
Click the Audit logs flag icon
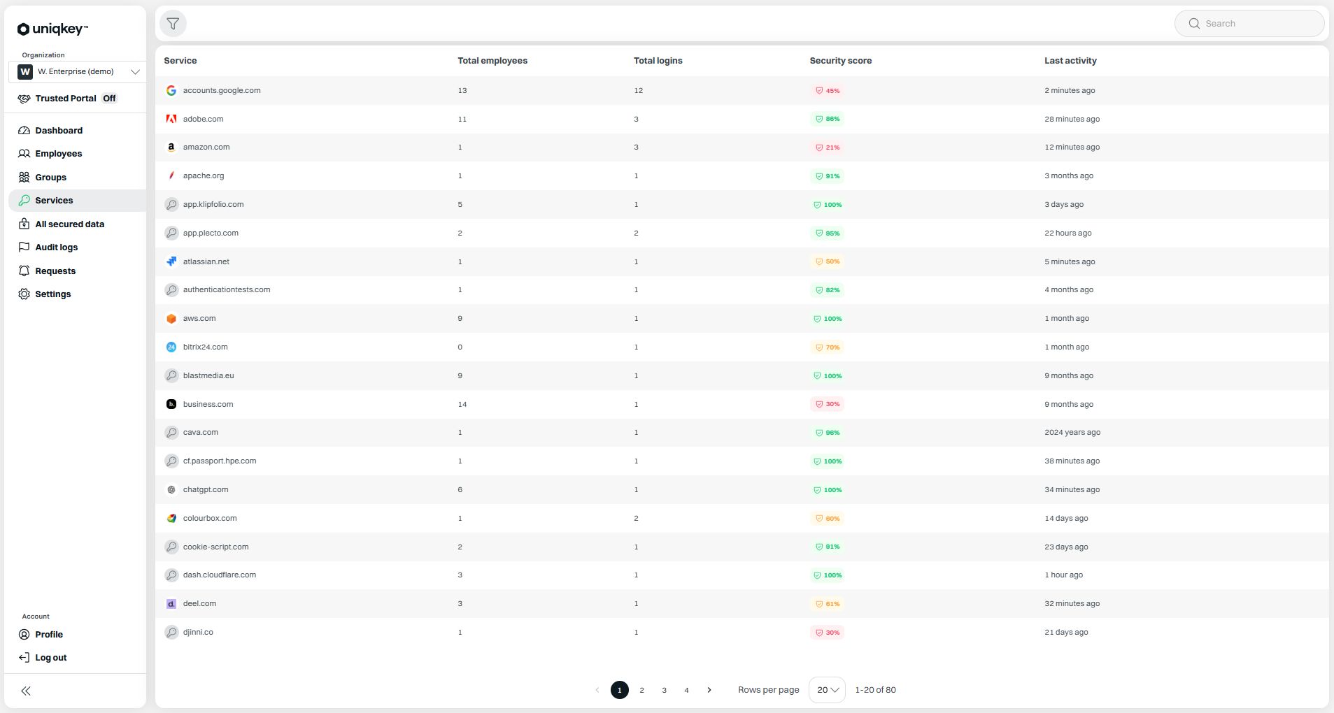[24, 247]
